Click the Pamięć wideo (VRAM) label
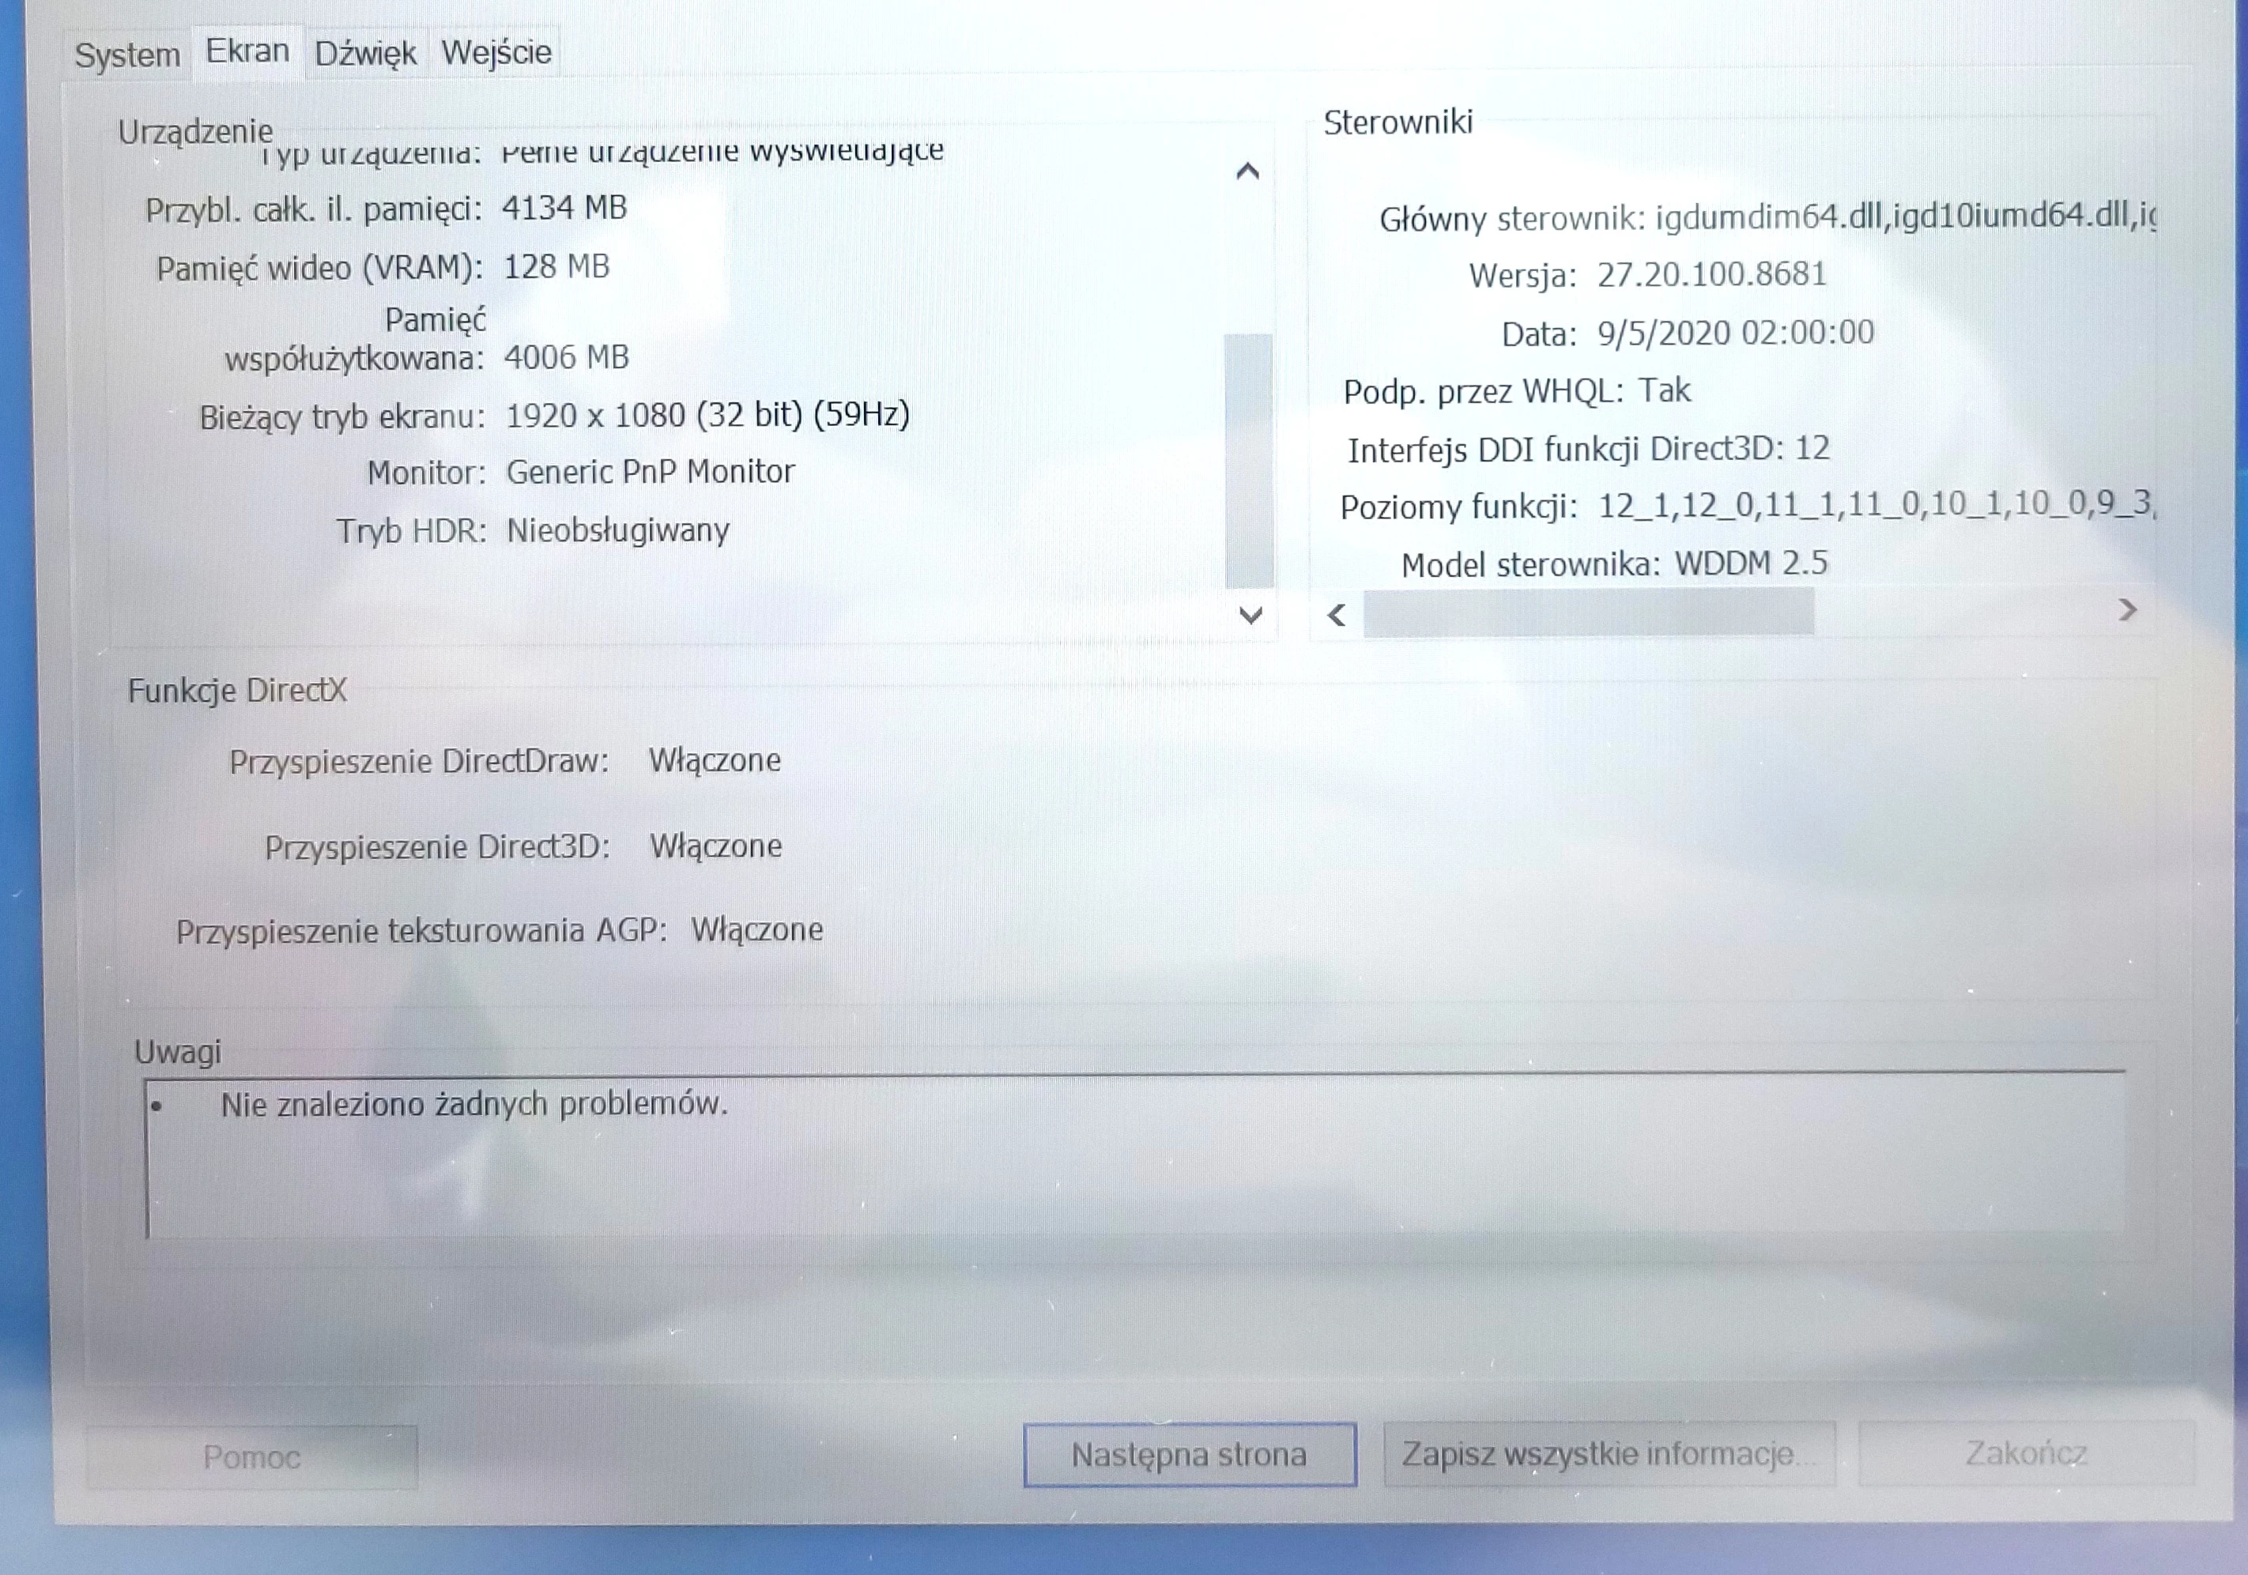 pos(320,268)
